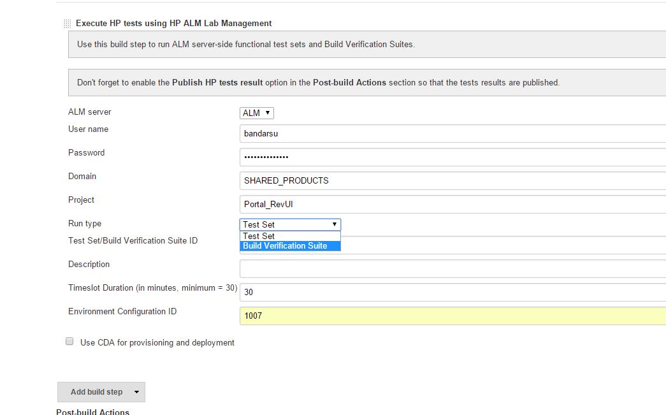Click the Use CDA for provisioning label

tap(157, 343)
